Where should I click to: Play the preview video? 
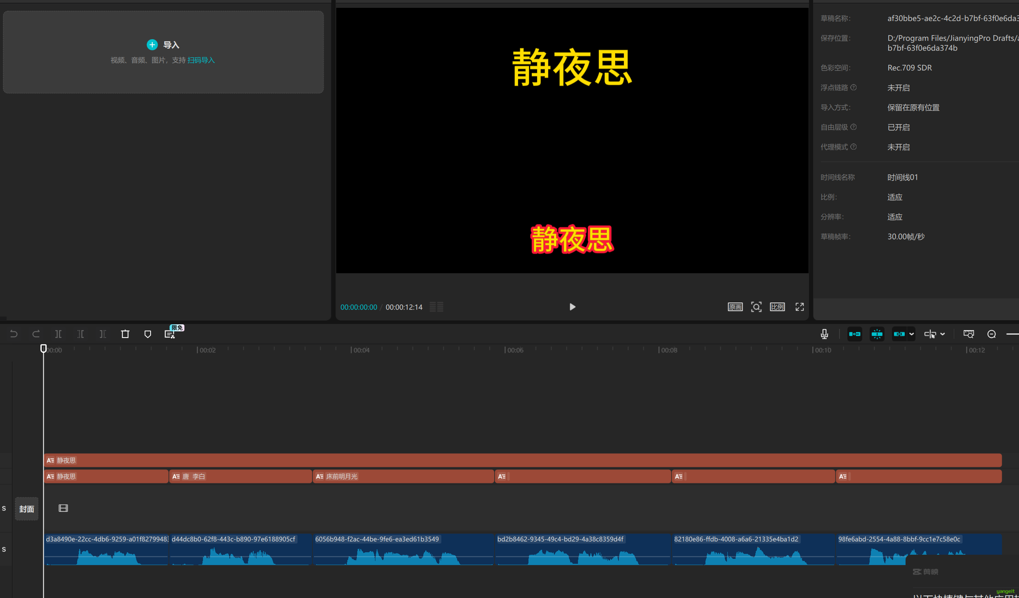572,307
